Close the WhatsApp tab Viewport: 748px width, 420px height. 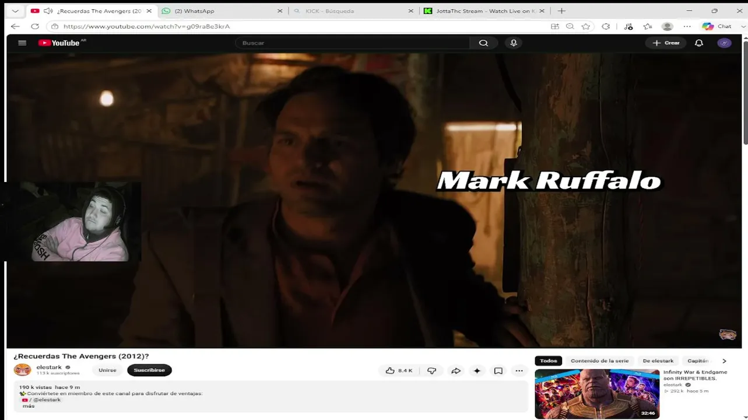pos(280,11)
